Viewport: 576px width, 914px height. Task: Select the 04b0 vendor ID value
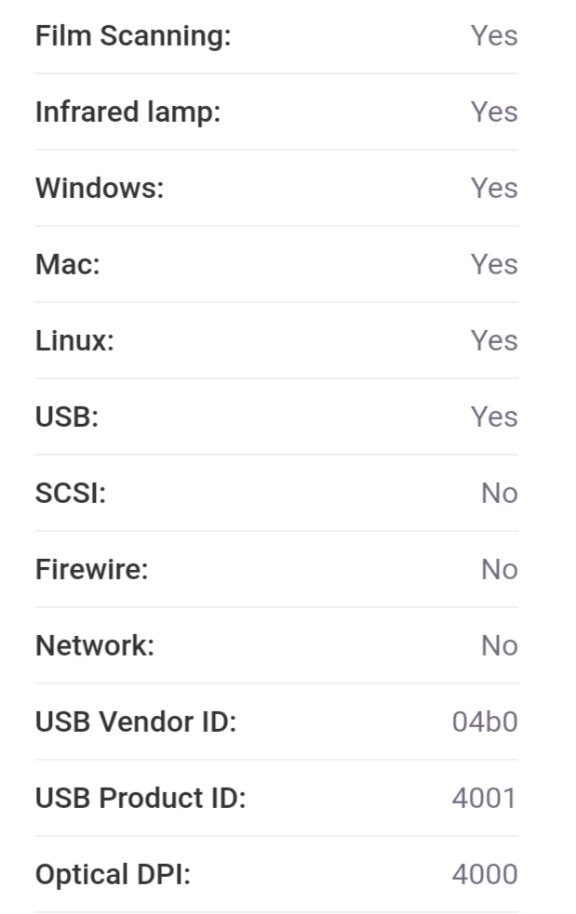(485, 722)
